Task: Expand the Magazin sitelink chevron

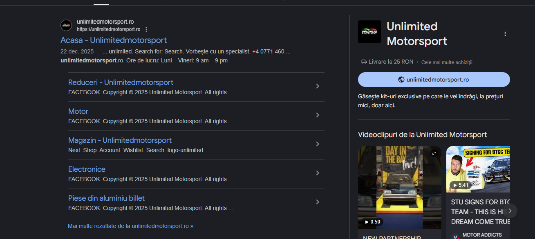Action: (x=318, y=144)
